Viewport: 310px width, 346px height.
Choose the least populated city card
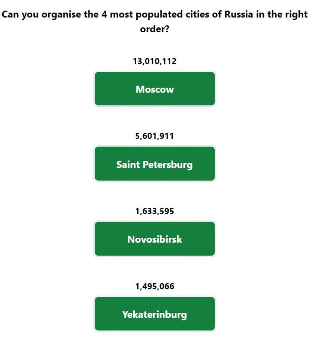click(x=155, y=314)
